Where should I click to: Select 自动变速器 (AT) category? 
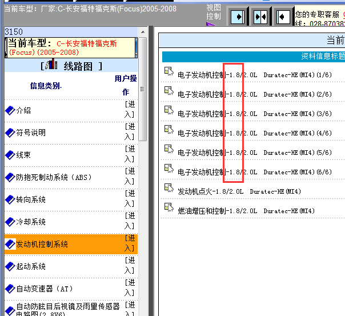pyautogui.click(x=45, y=289)
